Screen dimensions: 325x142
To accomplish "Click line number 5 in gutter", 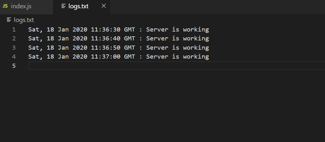I will tap(14, 66).
